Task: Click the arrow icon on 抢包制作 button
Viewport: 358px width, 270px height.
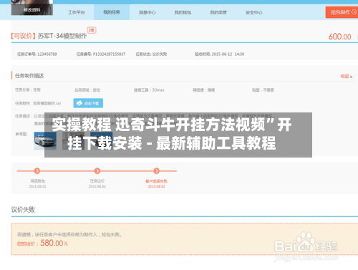Action: pyautogui.click(x=354, y=12)
